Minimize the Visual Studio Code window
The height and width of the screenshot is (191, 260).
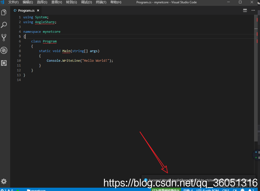[229, 2]
